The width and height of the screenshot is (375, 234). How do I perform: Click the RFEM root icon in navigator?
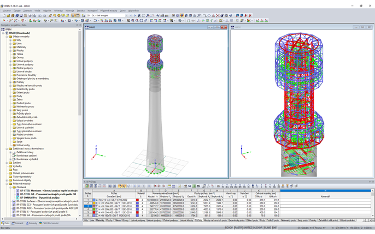(3, 29)
